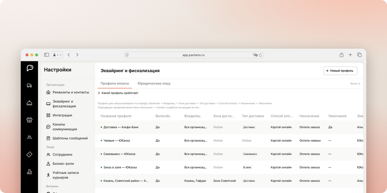Open the page reader icon in address bar
The image size is (387, 193).
click(x=127, y=55)
